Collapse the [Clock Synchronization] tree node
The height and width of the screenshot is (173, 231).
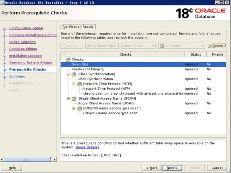coord(68,74)
